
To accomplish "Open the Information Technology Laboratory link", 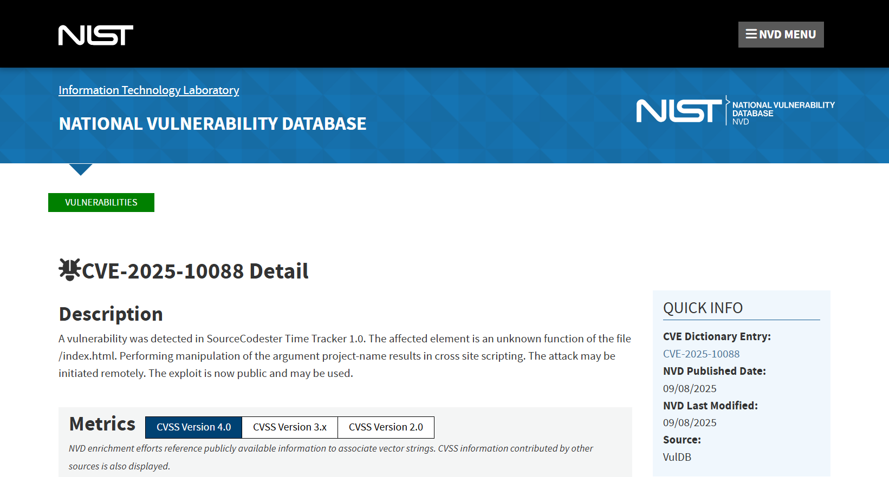I will pyautogui.click(x=148, y=90).
